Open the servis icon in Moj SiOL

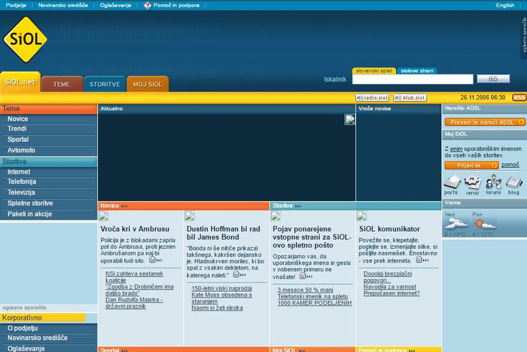[x=473, y=184]
